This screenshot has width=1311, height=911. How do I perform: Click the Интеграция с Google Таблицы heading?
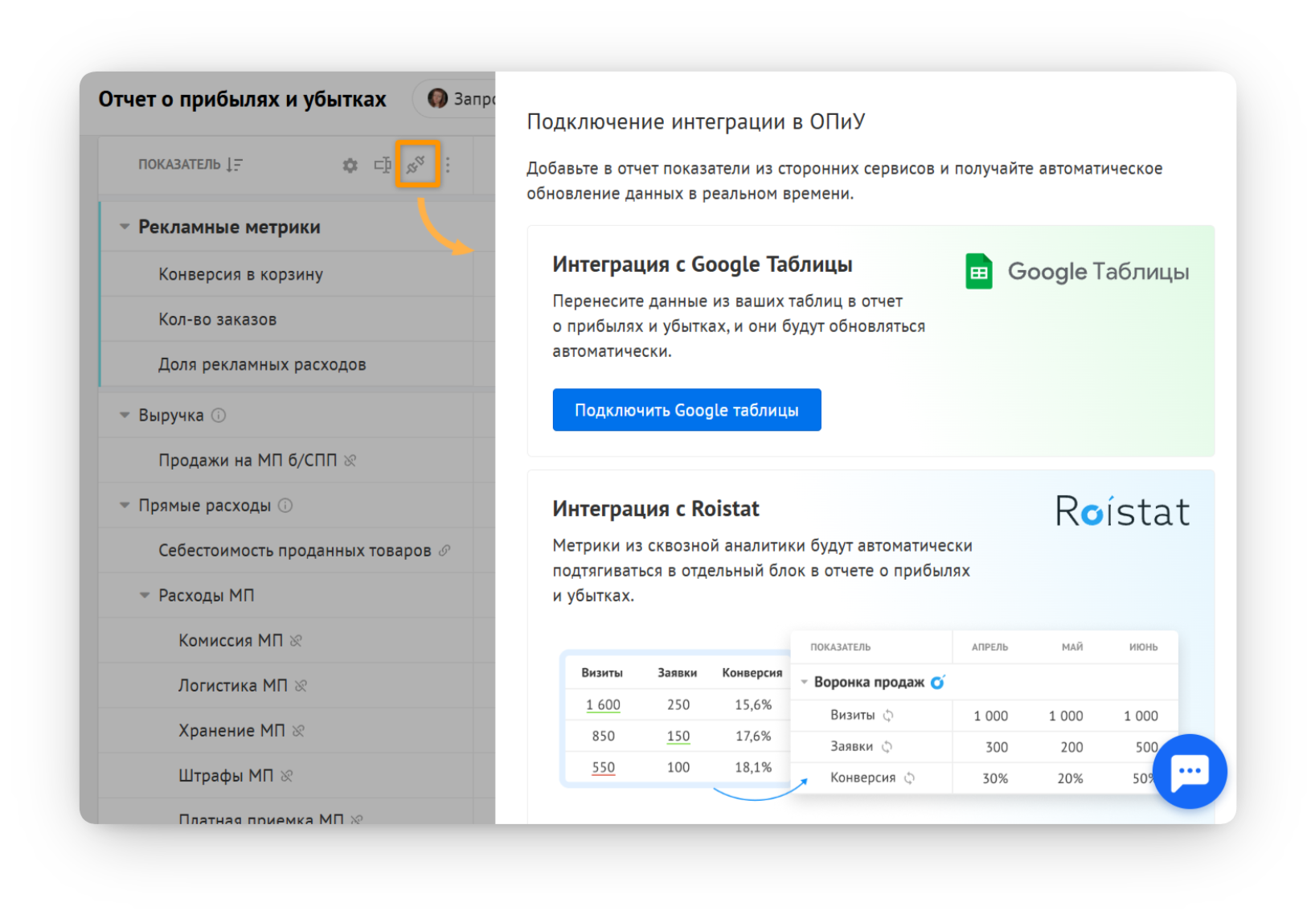tap(702, 265)
